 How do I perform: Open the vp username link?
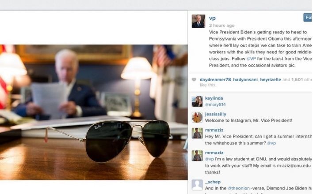point(212,18)
